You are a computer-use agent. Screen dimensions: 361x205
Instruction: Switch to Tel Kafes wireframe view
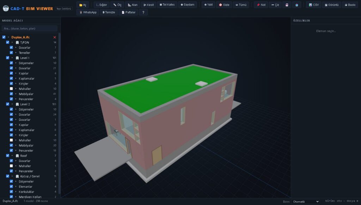coord(167,5)
